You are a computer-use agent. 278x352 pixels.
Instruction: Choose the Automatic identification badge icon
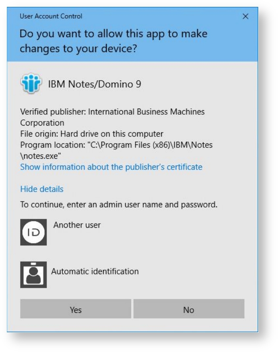point(33,274)
